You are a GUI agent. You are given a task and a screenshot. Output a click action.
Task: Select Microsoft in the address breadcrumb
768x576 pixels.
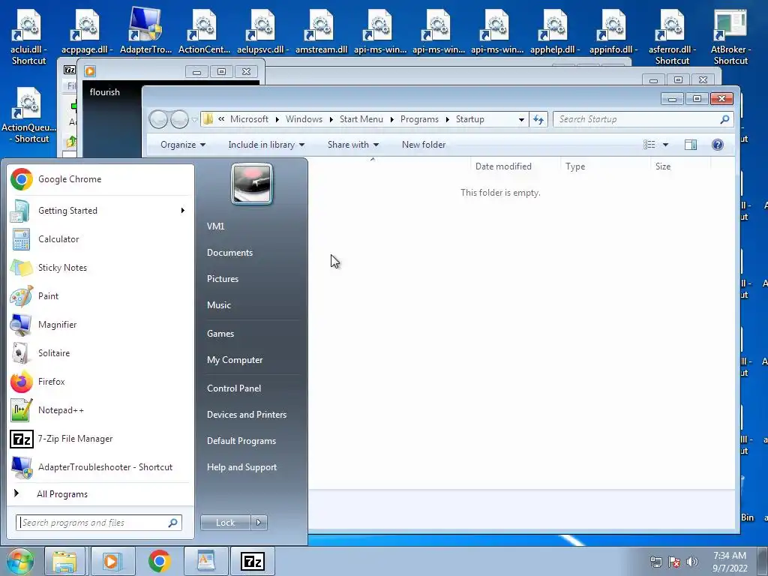[x=249, y=119]
